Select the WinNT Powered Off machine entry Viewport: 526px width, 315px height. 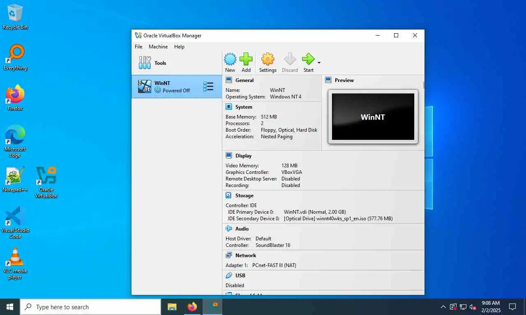(177, 86)
